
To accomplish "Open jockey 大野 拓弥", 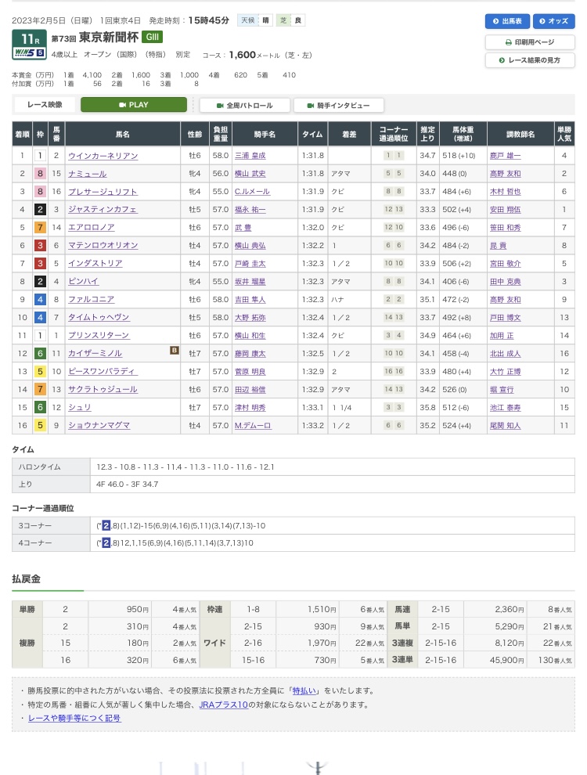I will (250, 317).
